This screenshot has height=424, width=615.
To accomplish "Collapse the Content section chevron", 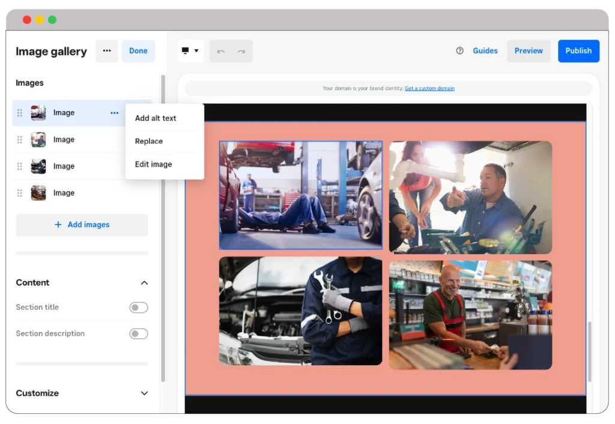I will pos(144,282).
